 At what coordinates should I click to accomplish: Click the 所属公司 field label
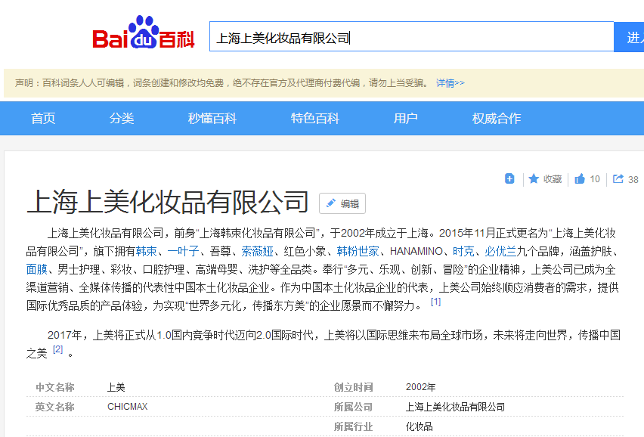[x=353, y=407]
